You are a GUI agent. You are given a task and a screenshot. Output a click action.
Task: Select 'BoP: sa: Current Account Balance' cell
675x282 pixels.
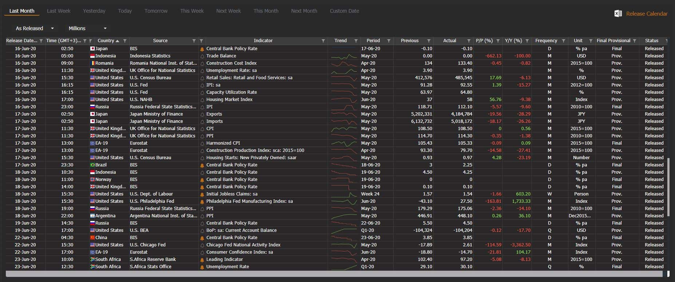(x=241, y=230)
